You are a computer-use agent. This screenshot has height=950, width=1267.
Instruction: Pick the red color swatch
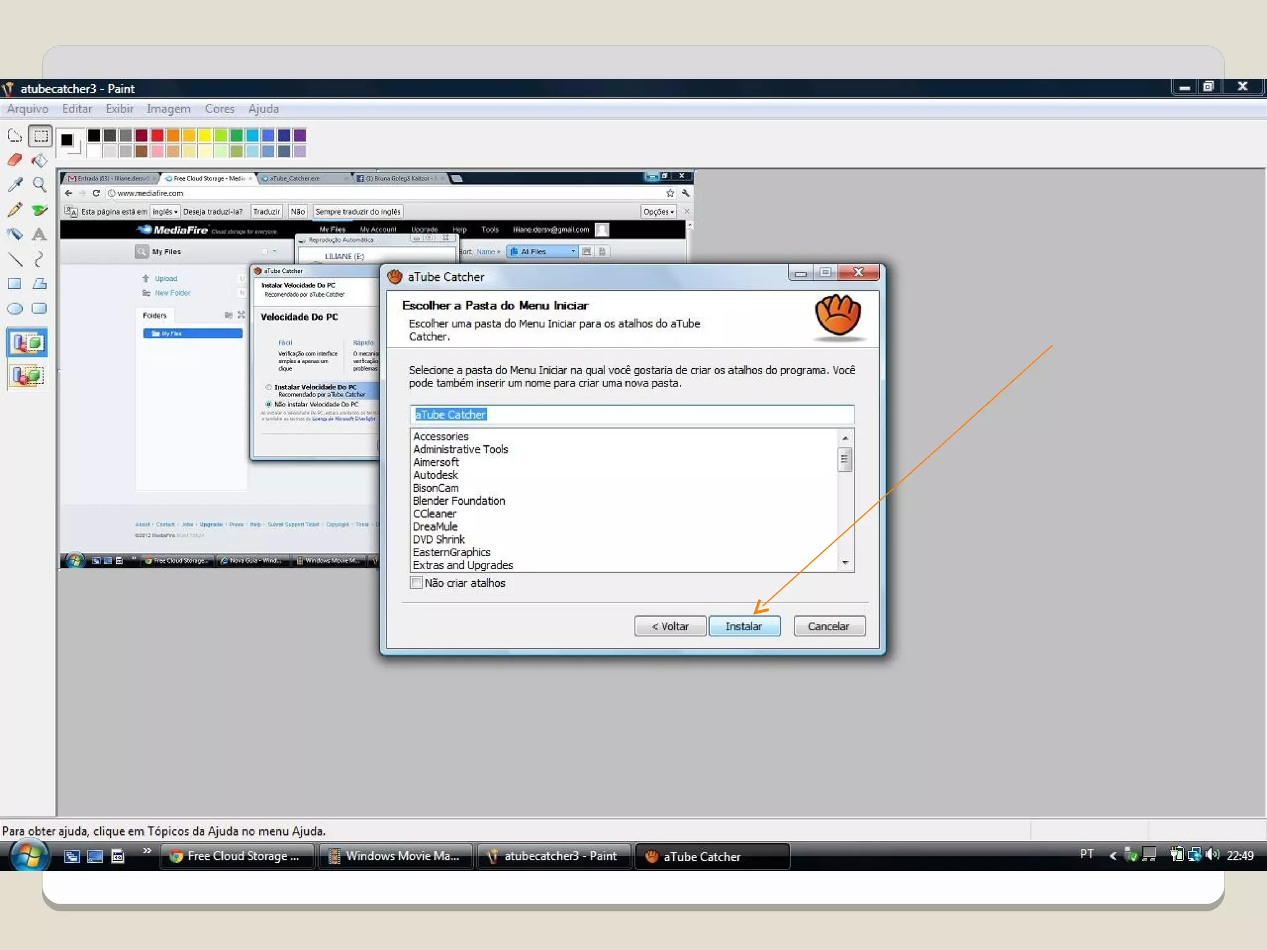point(157,135)
